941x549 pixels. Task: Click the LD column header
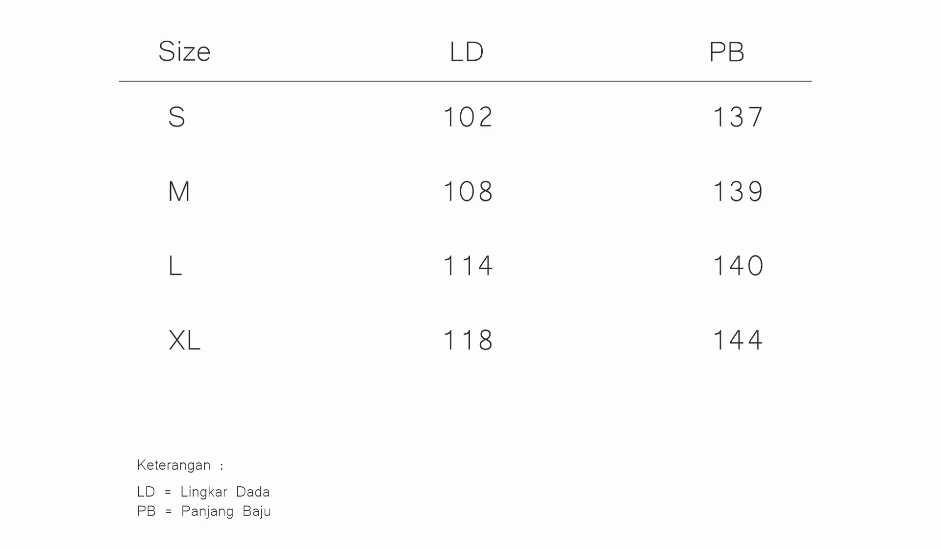coord(467,52)
